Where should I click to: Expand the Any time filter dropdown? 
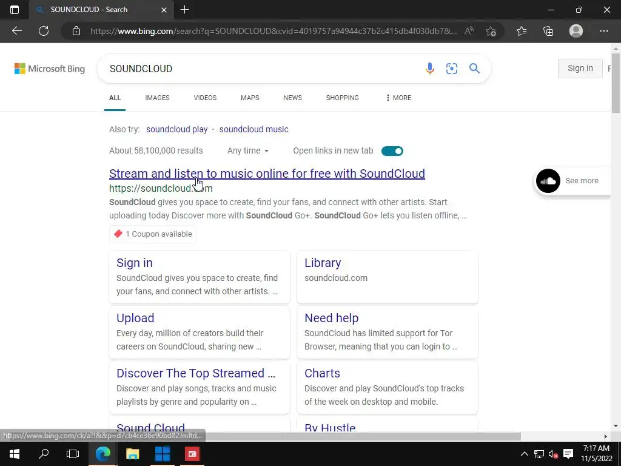(248, 150)
